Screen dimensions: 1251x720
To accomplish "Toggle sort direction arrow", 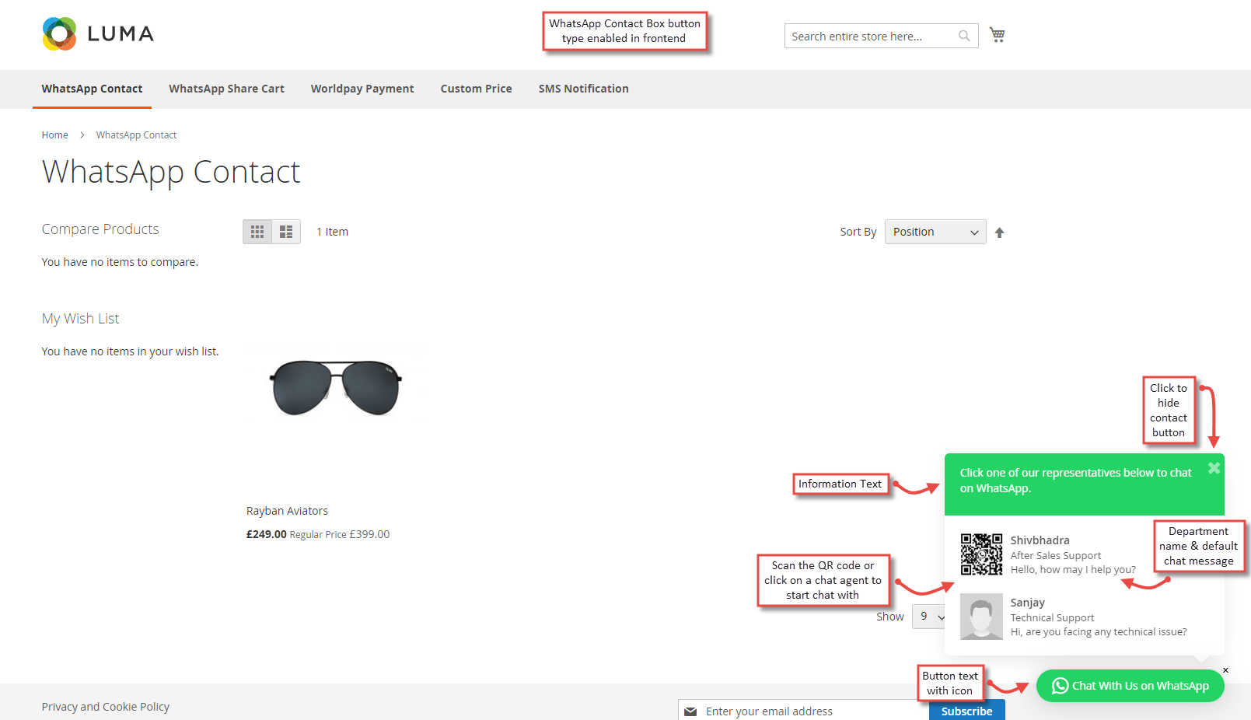I will tap(1000, 232).
